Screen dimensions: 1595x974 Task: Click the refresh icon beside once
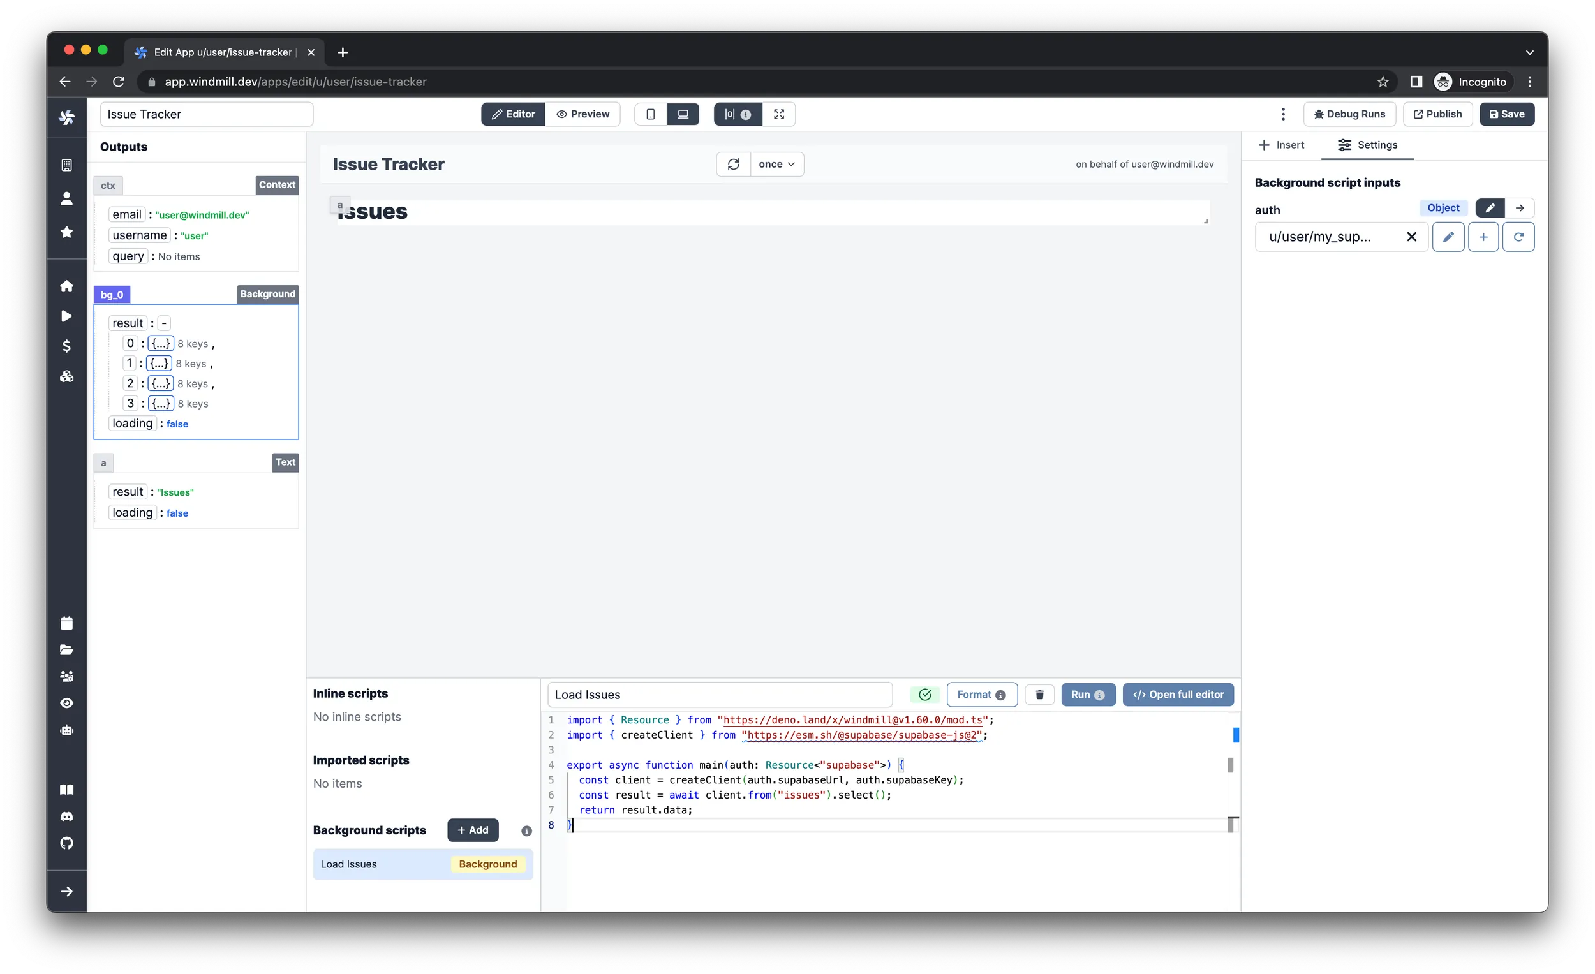point(733,165)
